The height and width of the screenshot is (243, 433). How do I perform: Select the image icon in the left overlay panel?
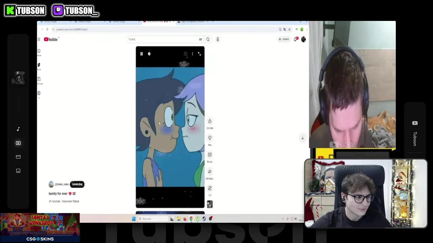tap(18, 171)
